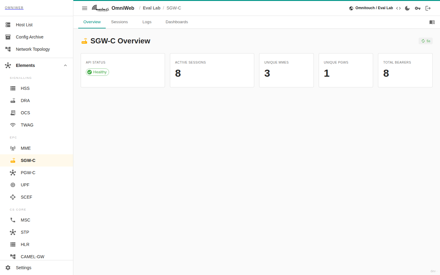Screen dimensions: 440x275
Task: Open STP in the sidebar
Action: 37,232
